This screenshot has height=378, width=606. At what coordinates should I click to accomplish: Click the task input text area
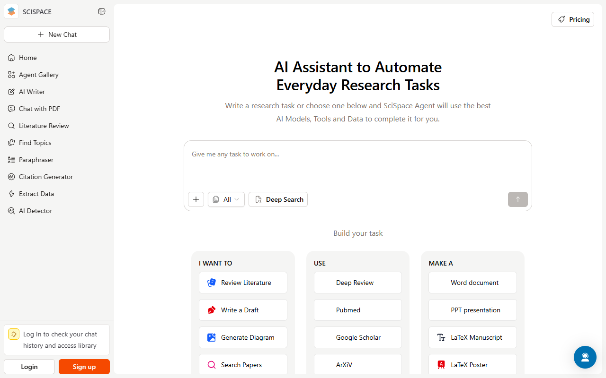pos(358,165)
